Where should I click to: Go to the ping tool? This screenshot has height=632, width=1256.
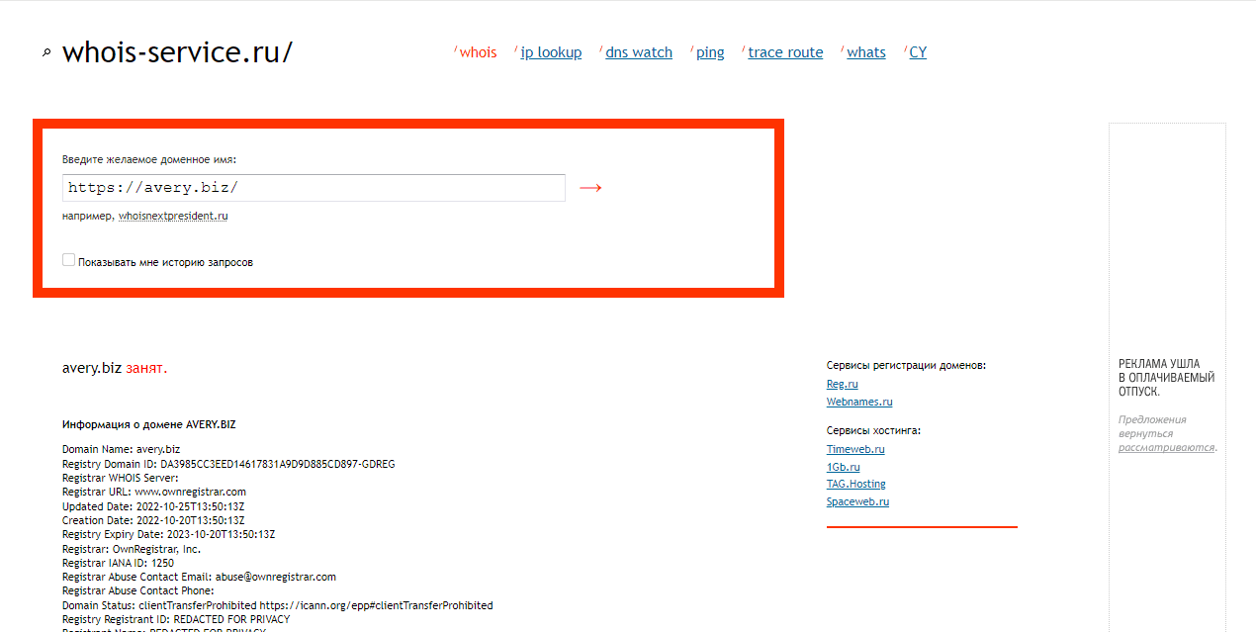(x=710, y=52)
